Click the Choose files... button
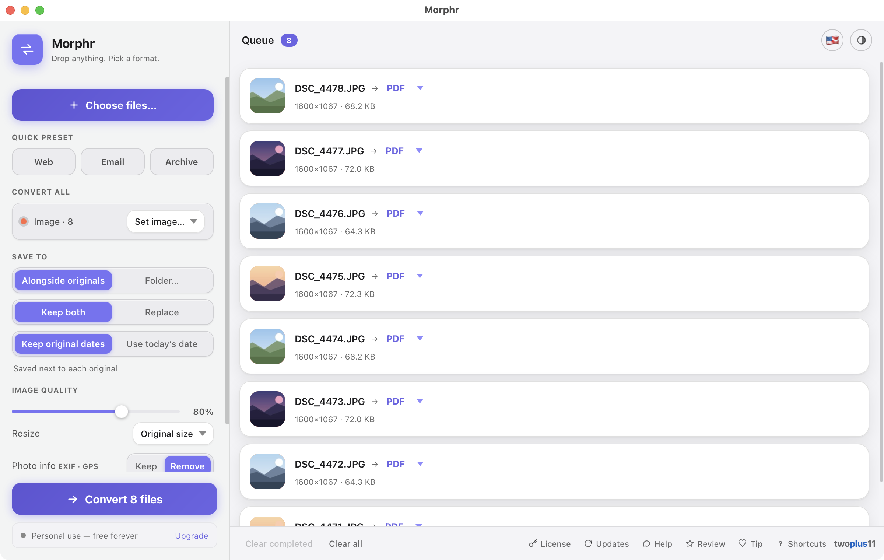The height and width of the screenshot is (560, 884). click(x=113, y=105)
